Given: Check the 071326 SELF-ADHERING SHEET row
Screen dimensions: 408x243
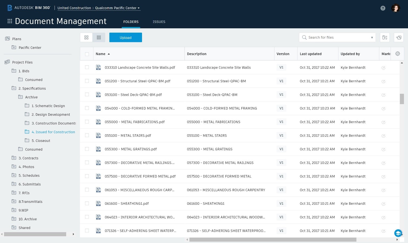Looking at the screenshot, I should click(x=87, y=230).
